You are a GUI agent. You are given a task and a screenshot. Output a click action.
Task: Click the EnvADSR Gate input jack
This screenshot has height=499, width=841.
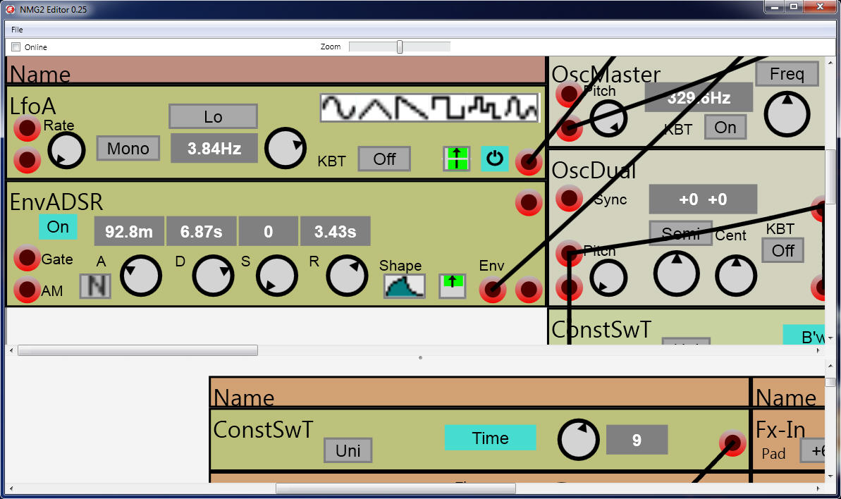(x=27, y=259)
